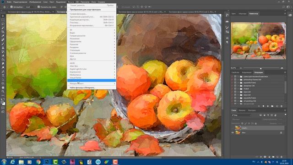Toggle dialog box for oil painting set
293x165 pixels.
coord(235,101)
